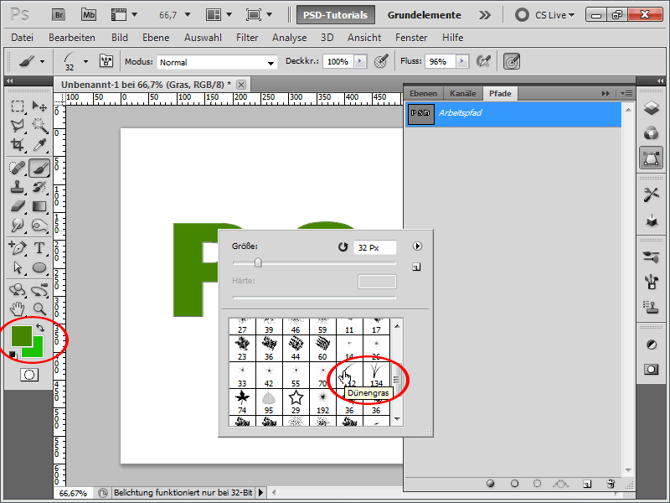This screenshot has width=670, height=503.
Task: Open the Datei menu
Action: click(x=23, y=38)
